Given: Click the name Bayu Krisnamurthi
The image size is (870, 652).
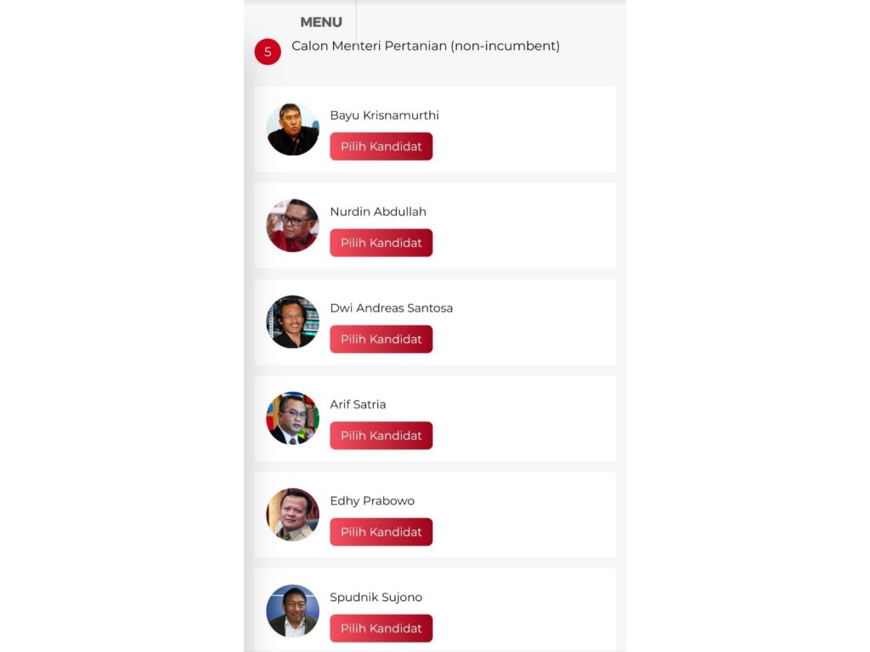Looking at the screenshot, I should pyautogui.click(x=384, y=115).
